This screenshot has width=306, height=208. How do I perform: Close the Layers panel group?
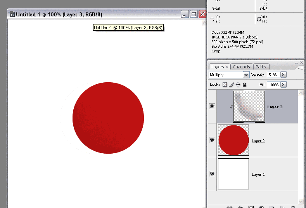coord(301,63)
